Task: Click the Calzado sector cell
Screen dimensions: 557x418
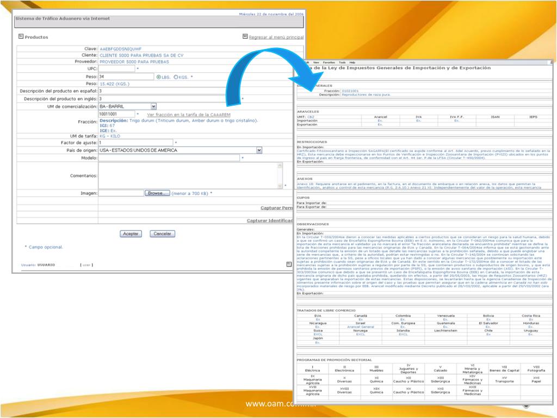Action: tap(440, 368)
